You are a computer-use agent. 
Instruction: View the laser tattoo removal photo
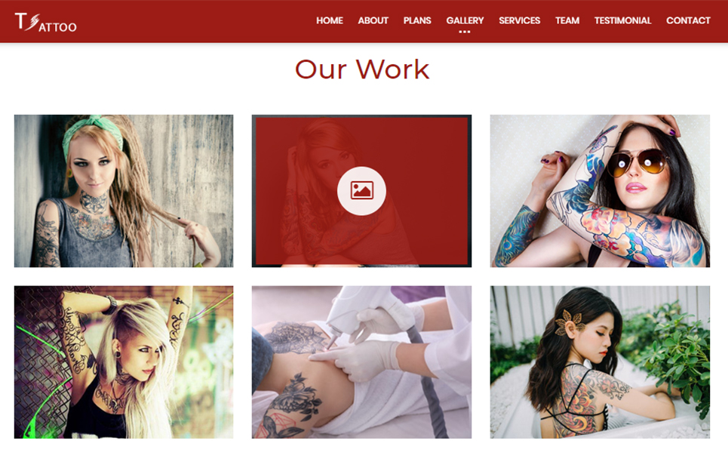[361, 362]
